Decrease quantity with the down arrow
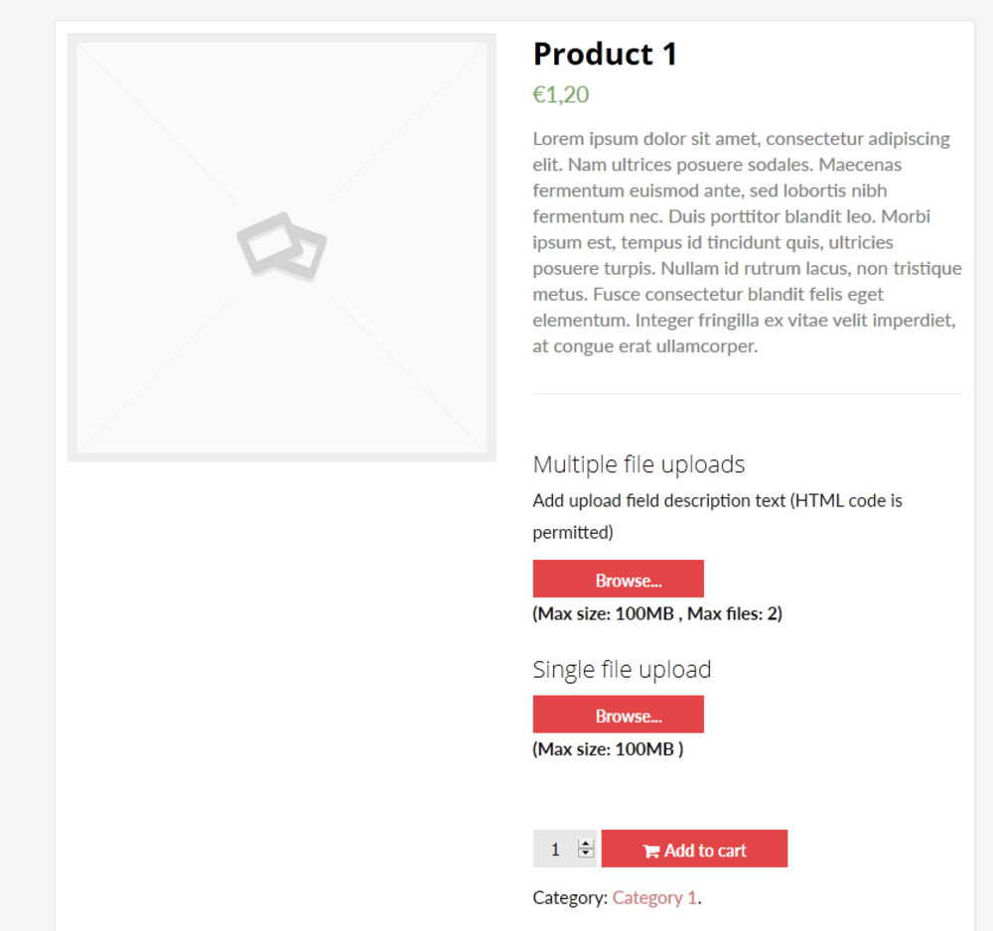 click(x=586, y=853)
